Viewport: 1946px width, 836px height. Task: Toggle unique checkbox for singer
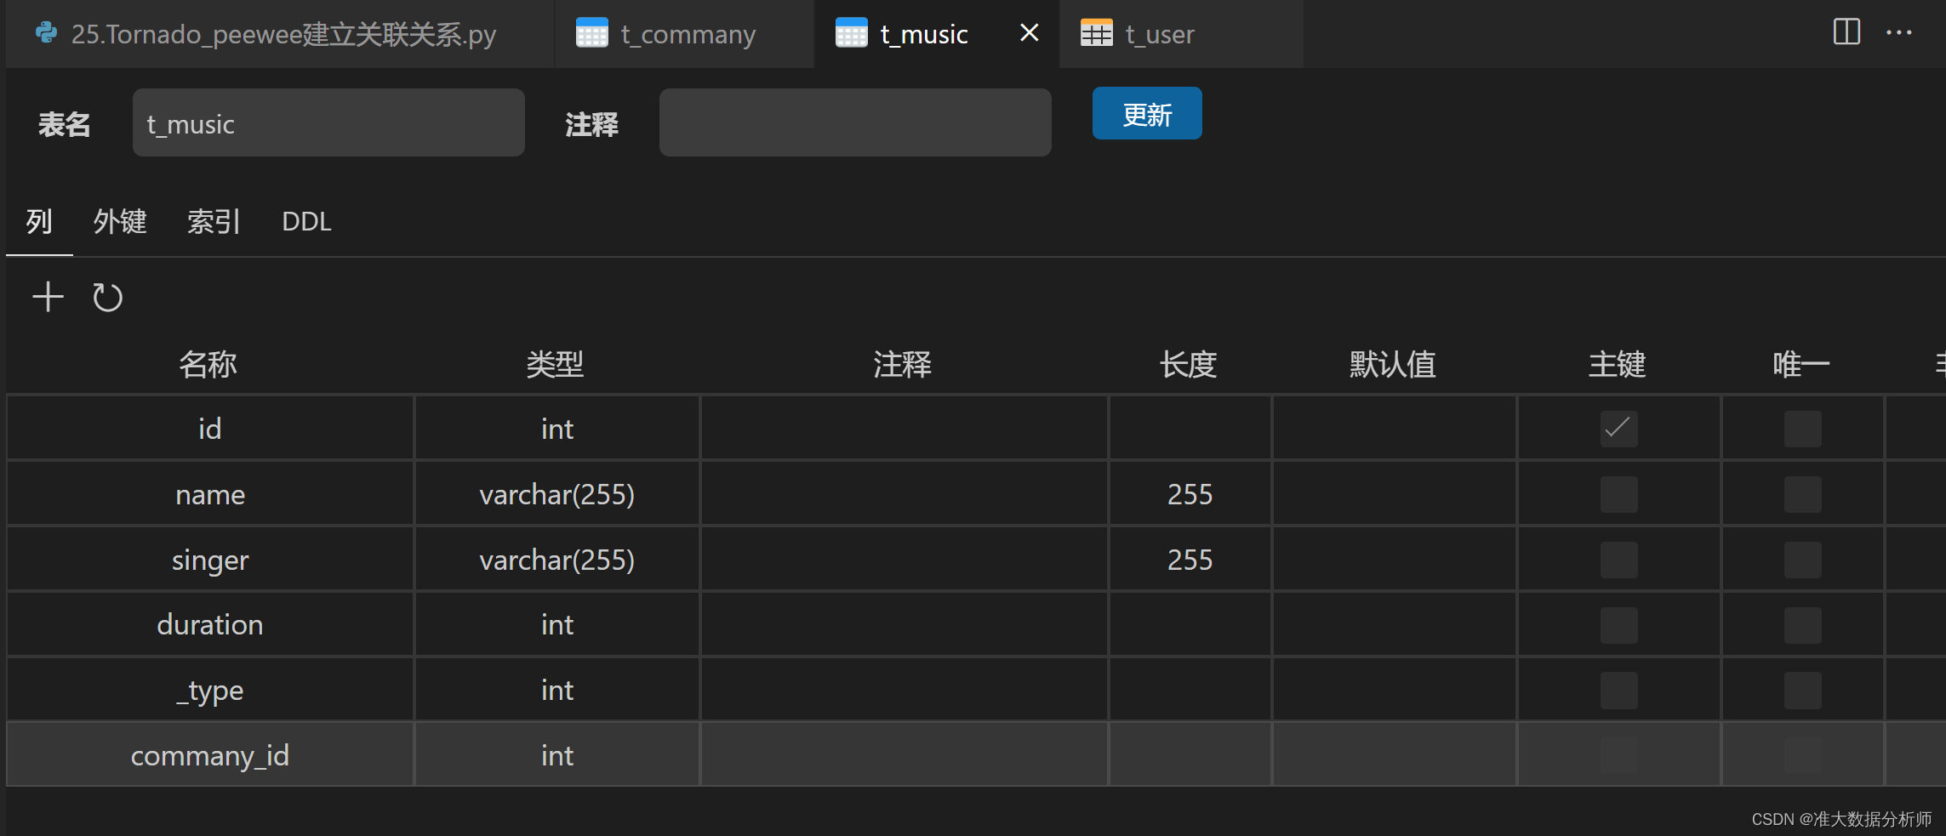[1802, 560]
